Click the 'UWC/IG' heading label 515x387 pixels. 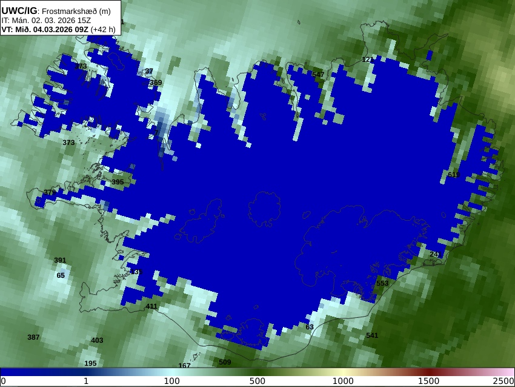tap(19, 11)
